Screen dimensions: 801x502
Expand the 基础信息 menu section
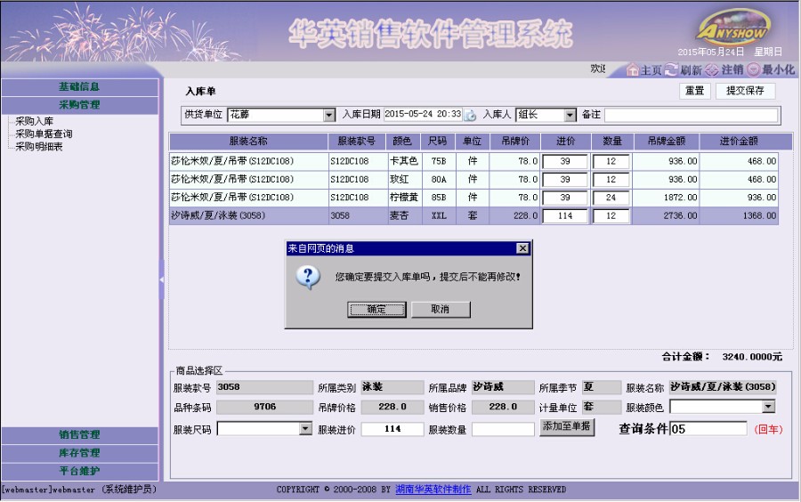80,87
